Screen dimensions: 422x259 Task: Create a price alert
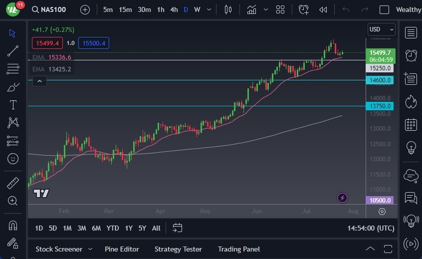304,9
